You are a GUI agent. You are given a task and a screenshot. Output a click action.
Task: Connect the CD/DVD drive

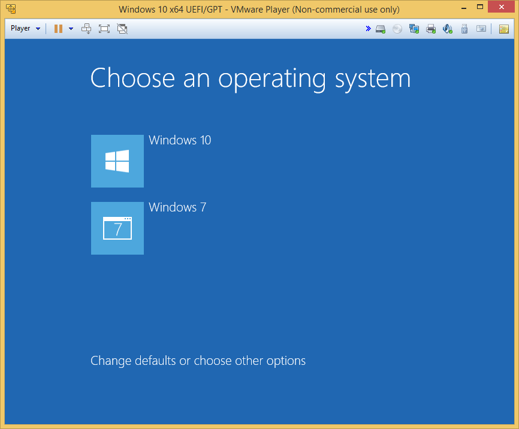coord(397,28)
